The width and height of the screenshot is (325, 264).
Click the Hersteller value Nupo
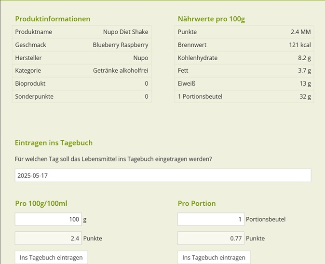tap(140, 58)
